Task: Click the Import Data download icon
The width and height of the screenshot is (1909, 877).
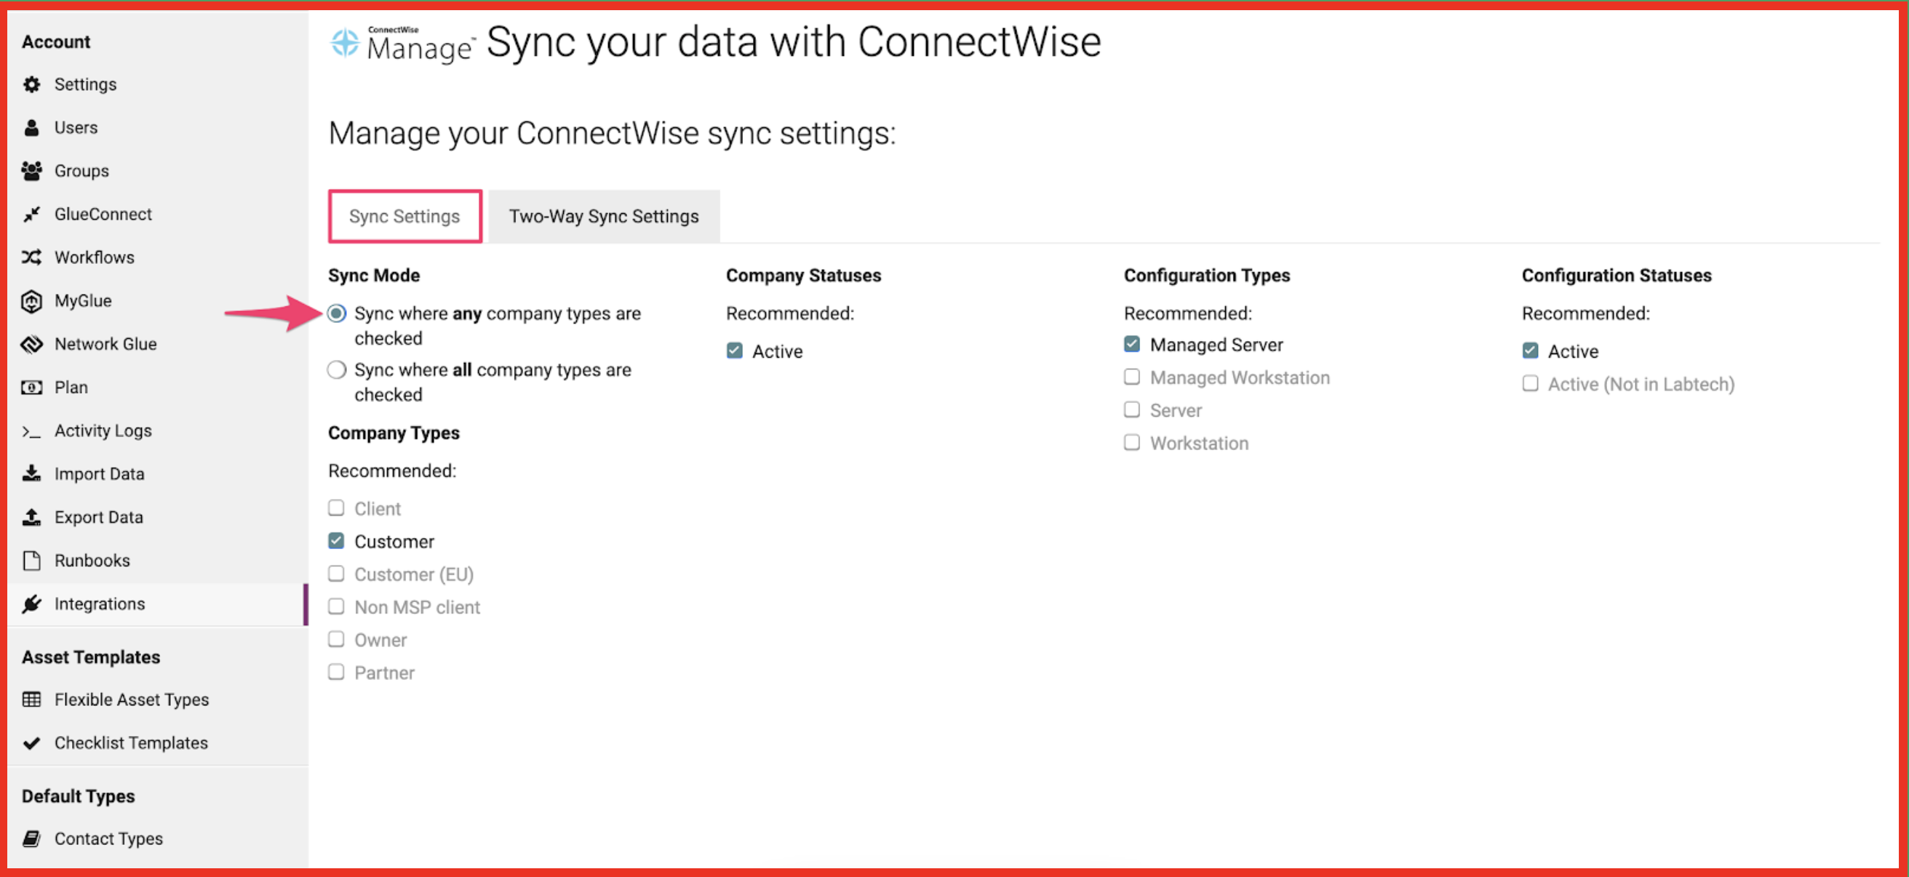Action: pos(31,474)
